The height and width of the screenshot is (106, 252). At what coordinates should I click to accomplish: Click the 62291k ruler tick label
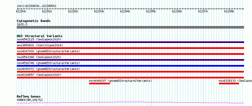coord(47,11)
